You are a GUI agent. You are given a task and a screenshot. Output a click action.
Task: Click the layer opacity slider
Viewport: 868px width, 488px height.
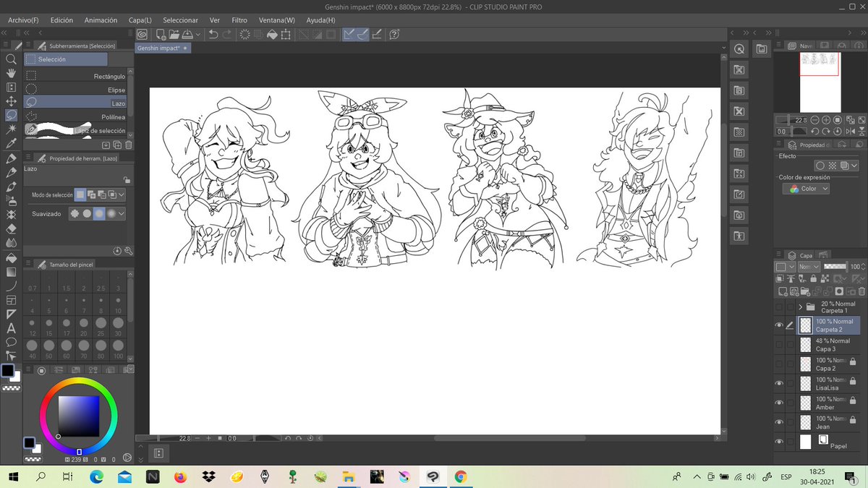pyautogui.click(x=836, y=267)
